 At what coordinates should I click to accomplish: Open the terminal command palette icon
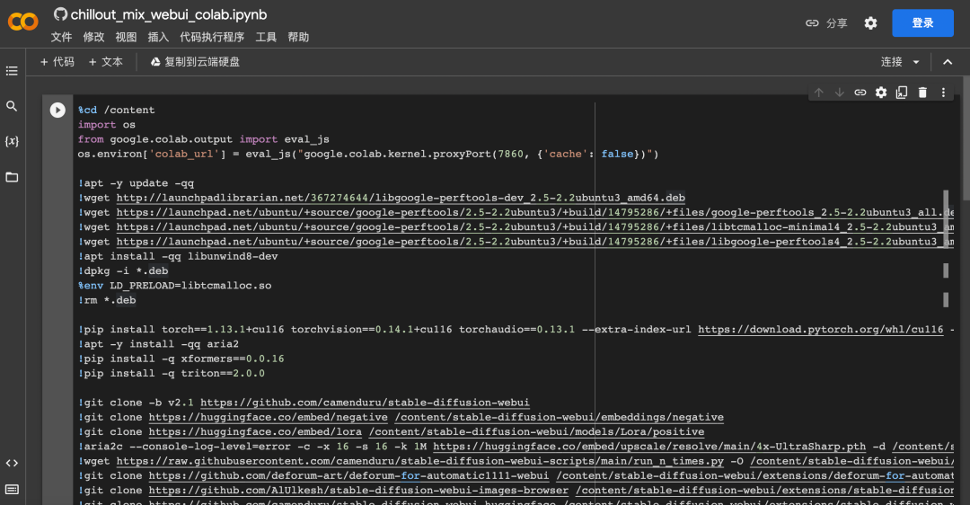(x=12, y=490)
